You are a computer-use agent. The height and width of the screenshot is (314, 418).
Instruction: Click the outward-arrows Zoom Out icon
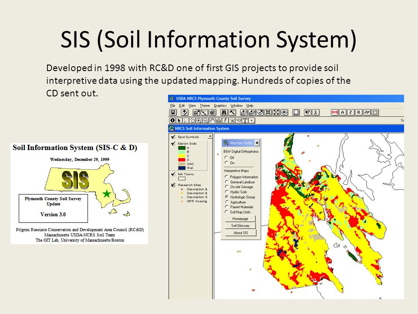276,113
